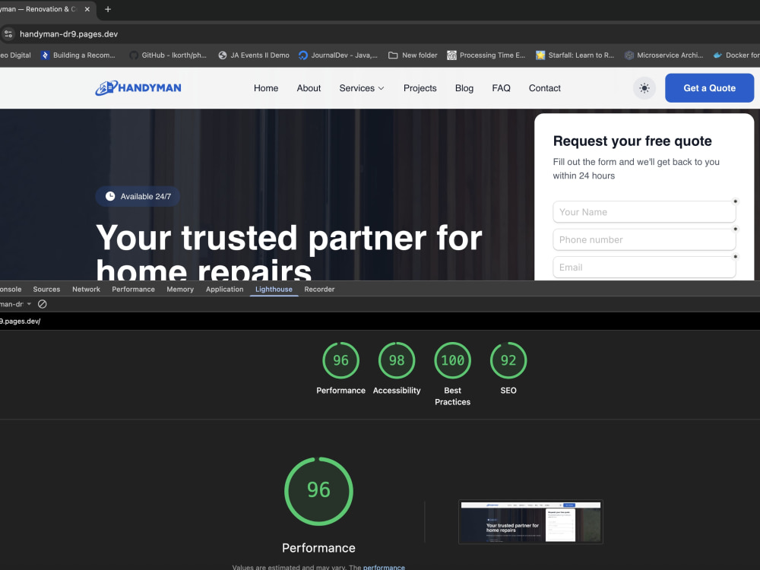
Task: Open the JA Events II Demo bookmark
Action: point(254,55)
